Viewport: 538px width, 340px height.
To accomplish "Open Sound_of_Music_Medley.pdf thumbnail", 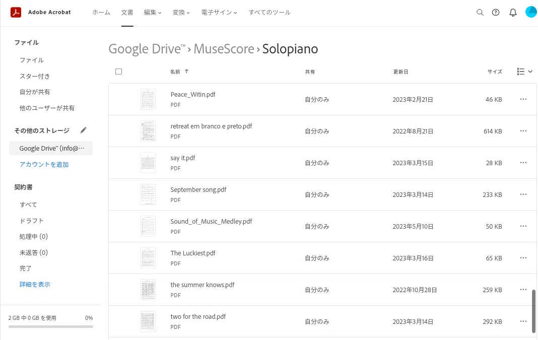I will click(x=148, y=226).
